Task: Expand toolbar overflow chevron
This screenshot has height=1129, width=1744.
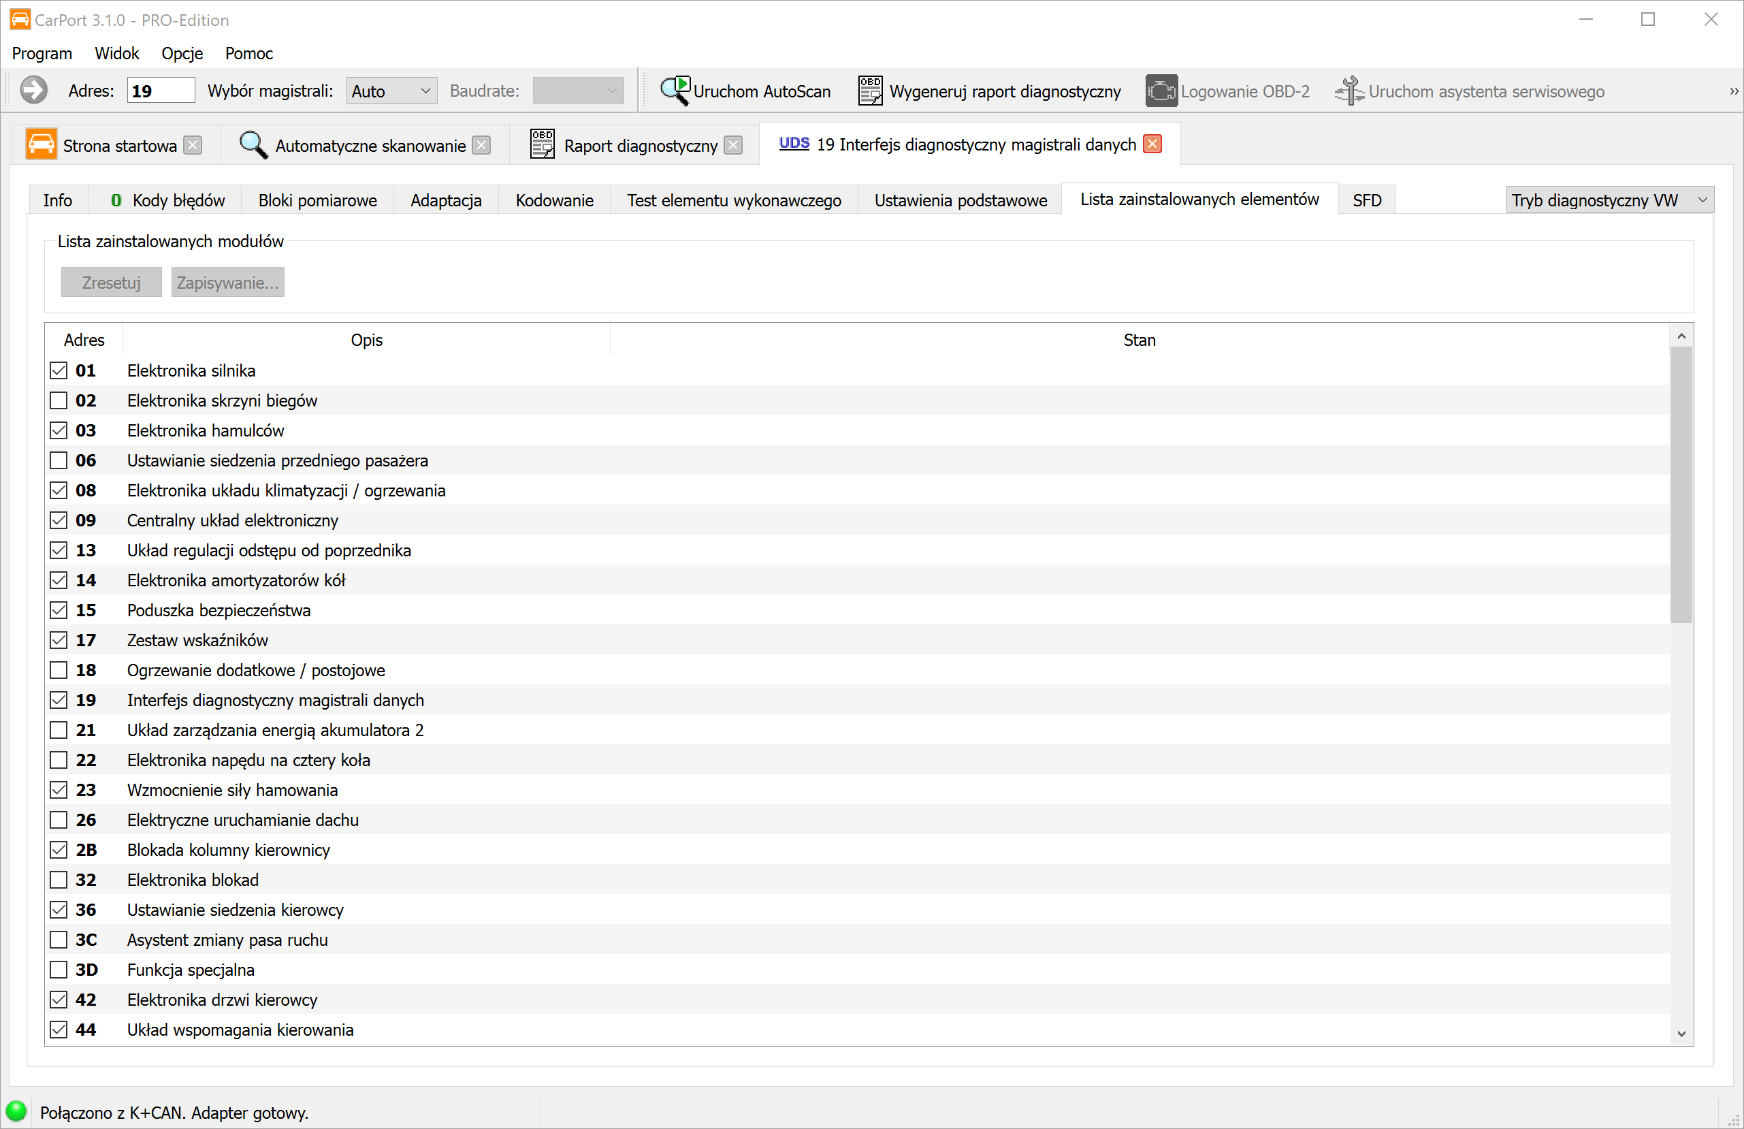Action: coord(1734,92)
